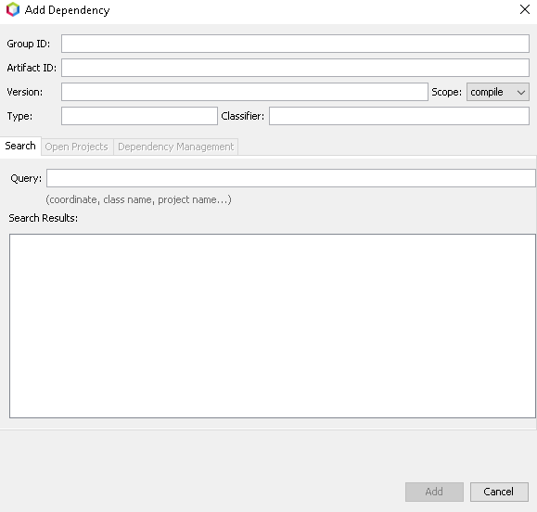The width and height of the screenshot is (537, 512).
Task: Cancel the Add Dependency dialog
Action: (x=499, y=492)
